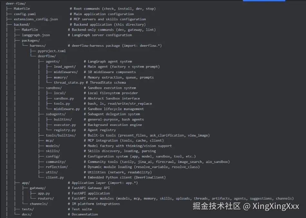Image resolution: width=306 pixels, height=218 pixels.
Task: Click 'executor.py' file name
Action: (65, 125)
